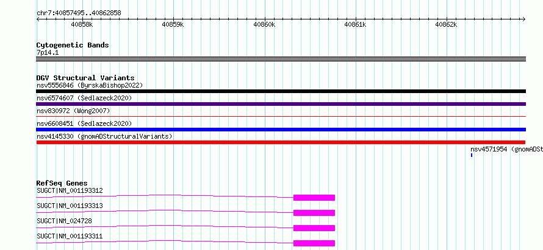Select the SUGCT|NM_001193312 transcript label
The image size is (543, 250).
click(x=70, y=190)
